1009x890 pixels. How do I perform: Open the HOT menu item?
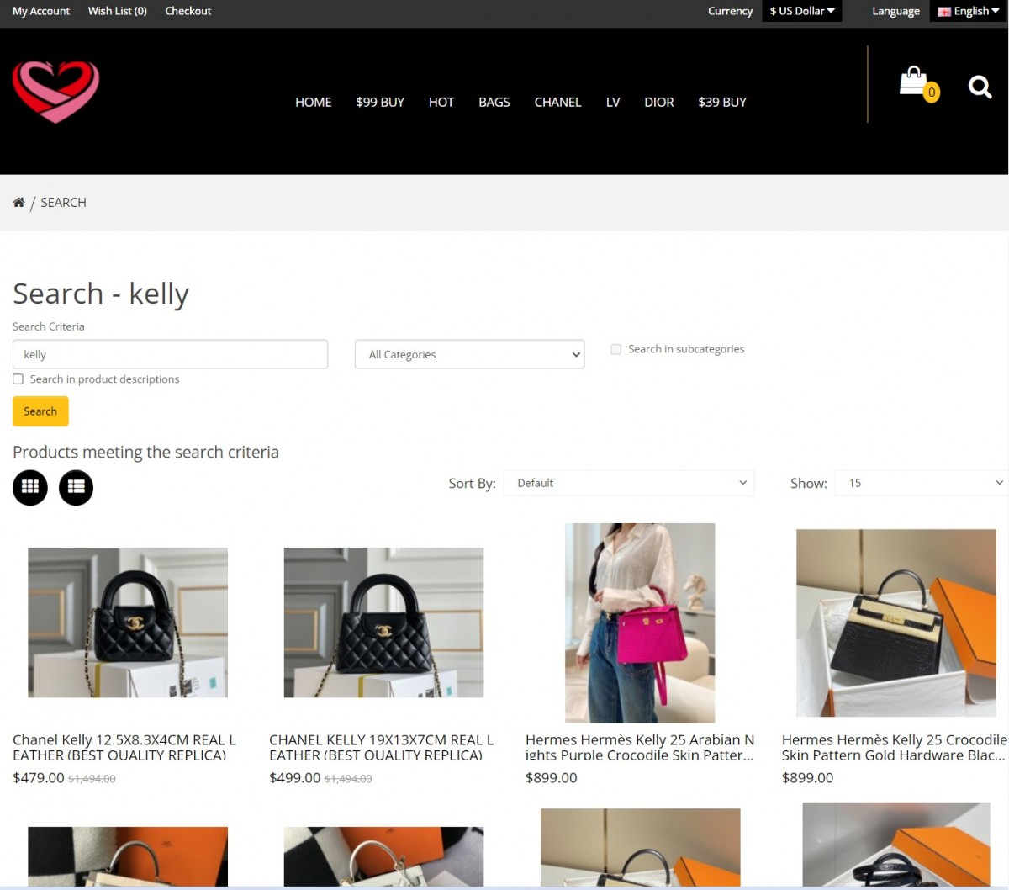point(441,102)
